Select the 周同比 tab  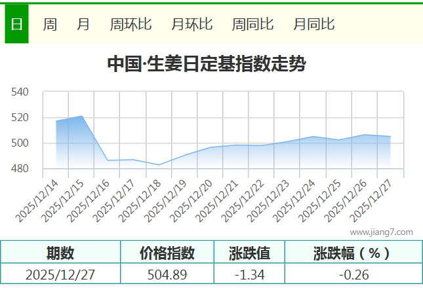click(252, 24)
